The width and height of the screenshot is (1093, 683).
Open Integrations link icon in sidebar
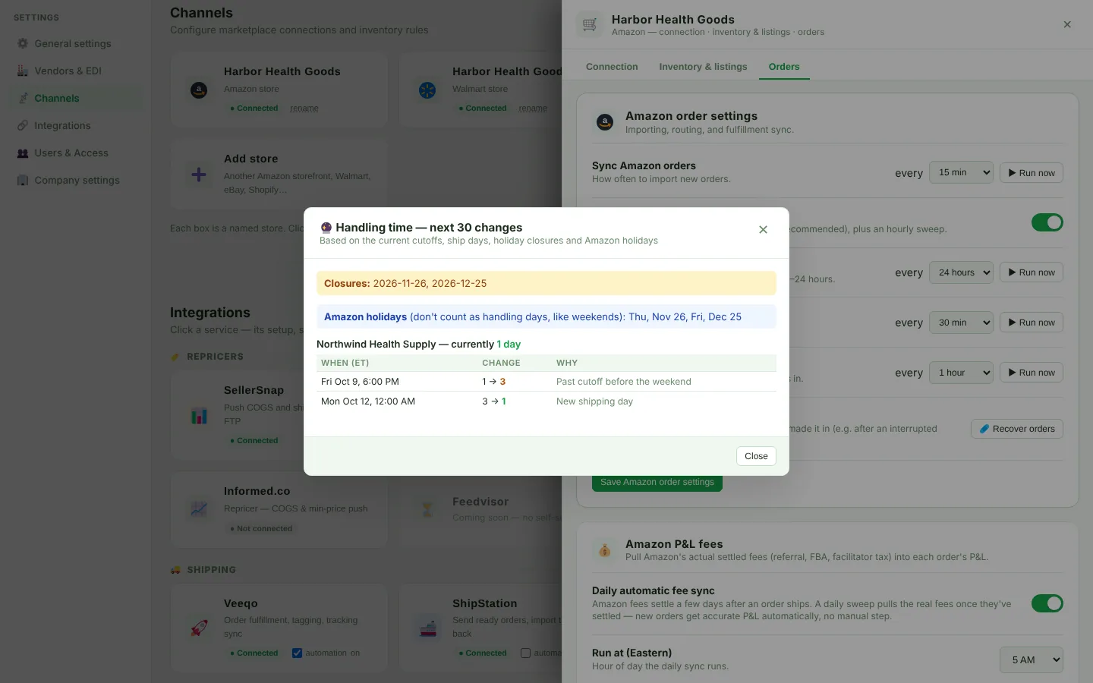23,125
